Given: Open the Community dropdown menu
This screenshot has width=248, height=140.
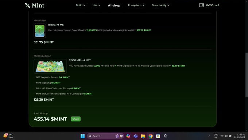Looking at the screenshot, I should click(160, 5).
